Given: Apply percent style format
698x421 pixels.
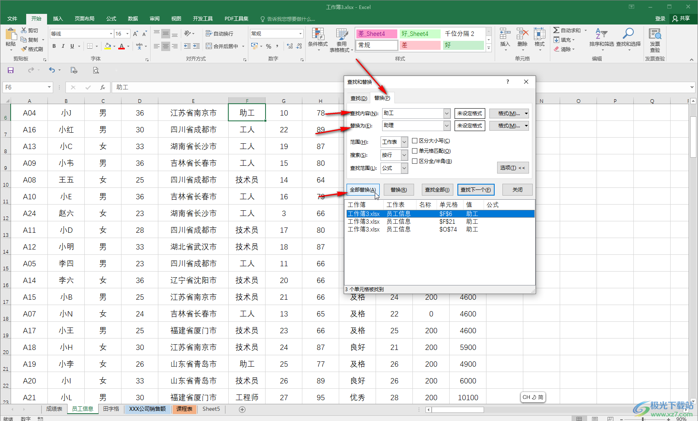Looking at the screenshot, I should click(x=268, y=46).
